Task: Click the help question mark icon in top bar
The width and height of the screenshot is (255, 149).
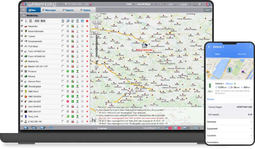Action: click(x=200, y=4)
